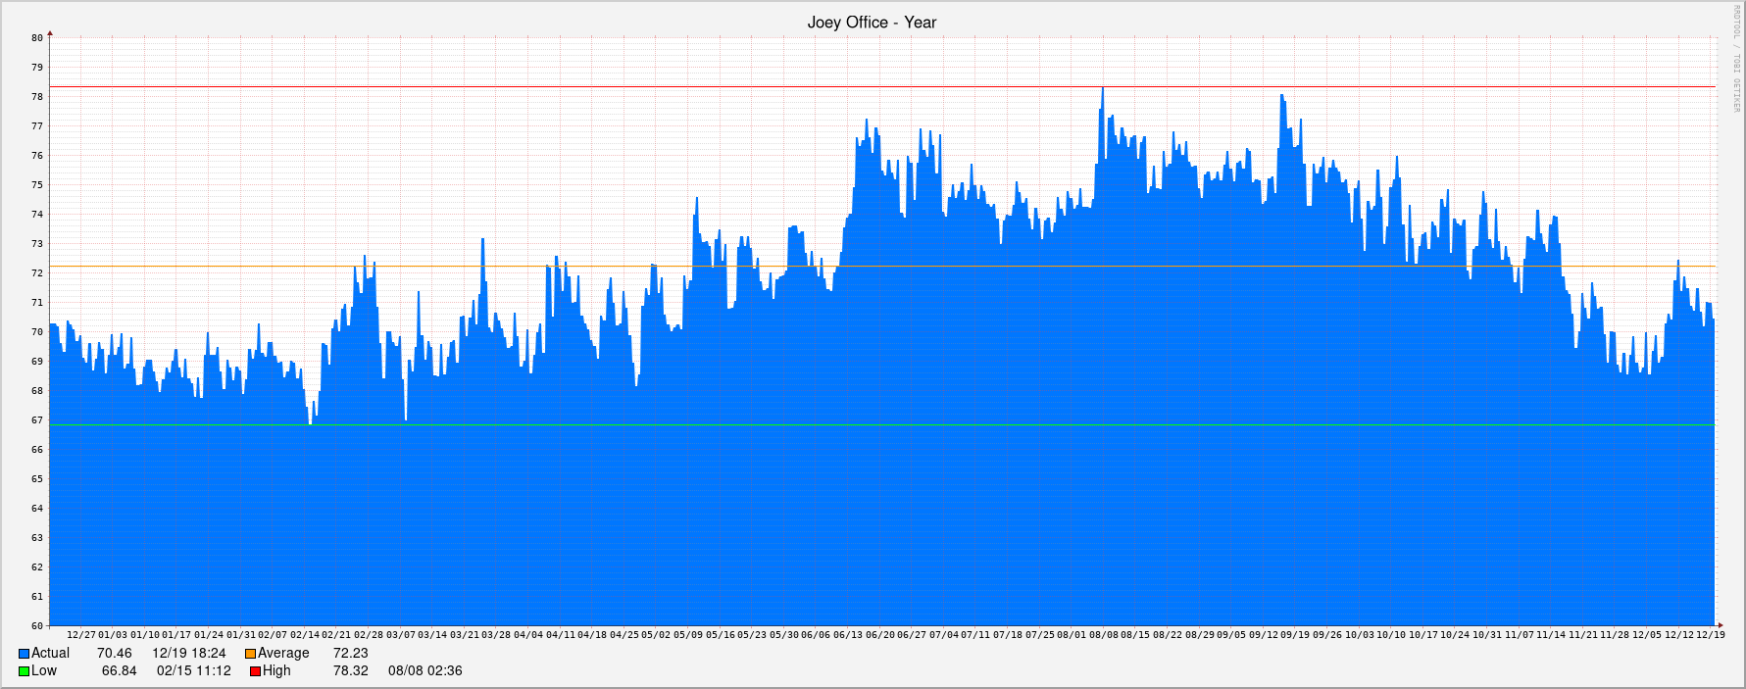Click the red arrow at x-axis right end
1746x689 pixels.
click(x=1720, y=625)
